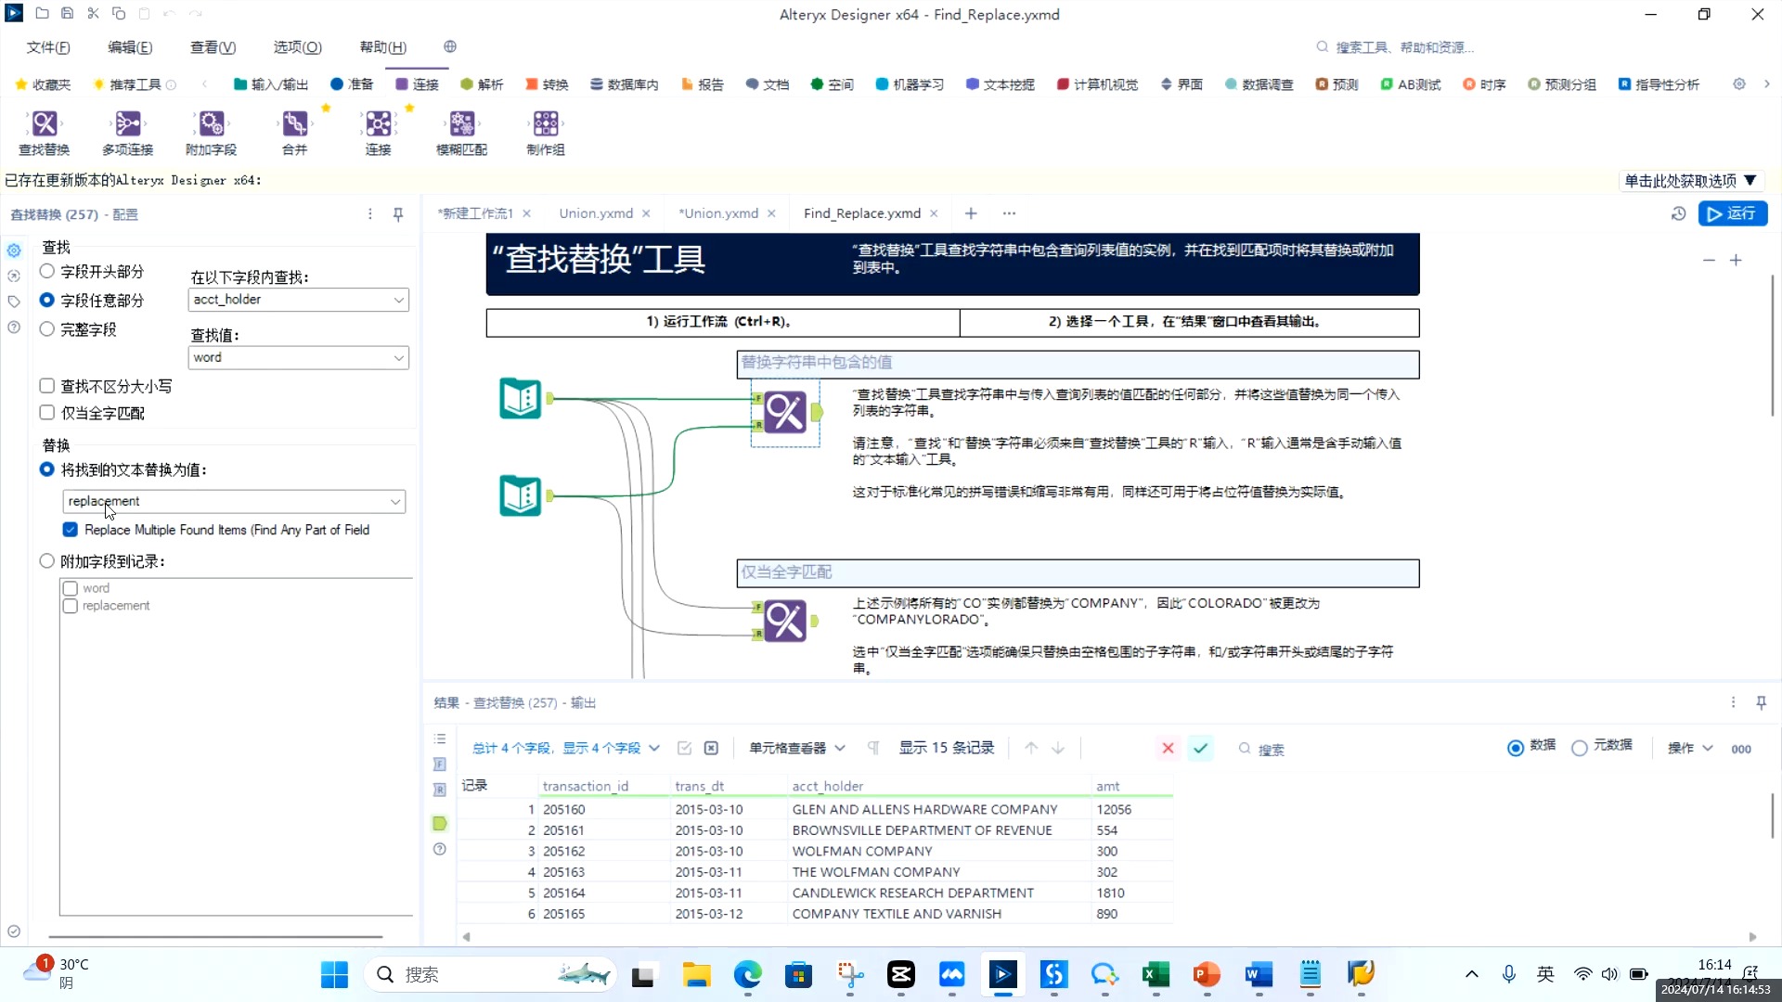Add a new workflow with the plus button
This screenshot has height=1002, width=1782.
click(971, 212)
